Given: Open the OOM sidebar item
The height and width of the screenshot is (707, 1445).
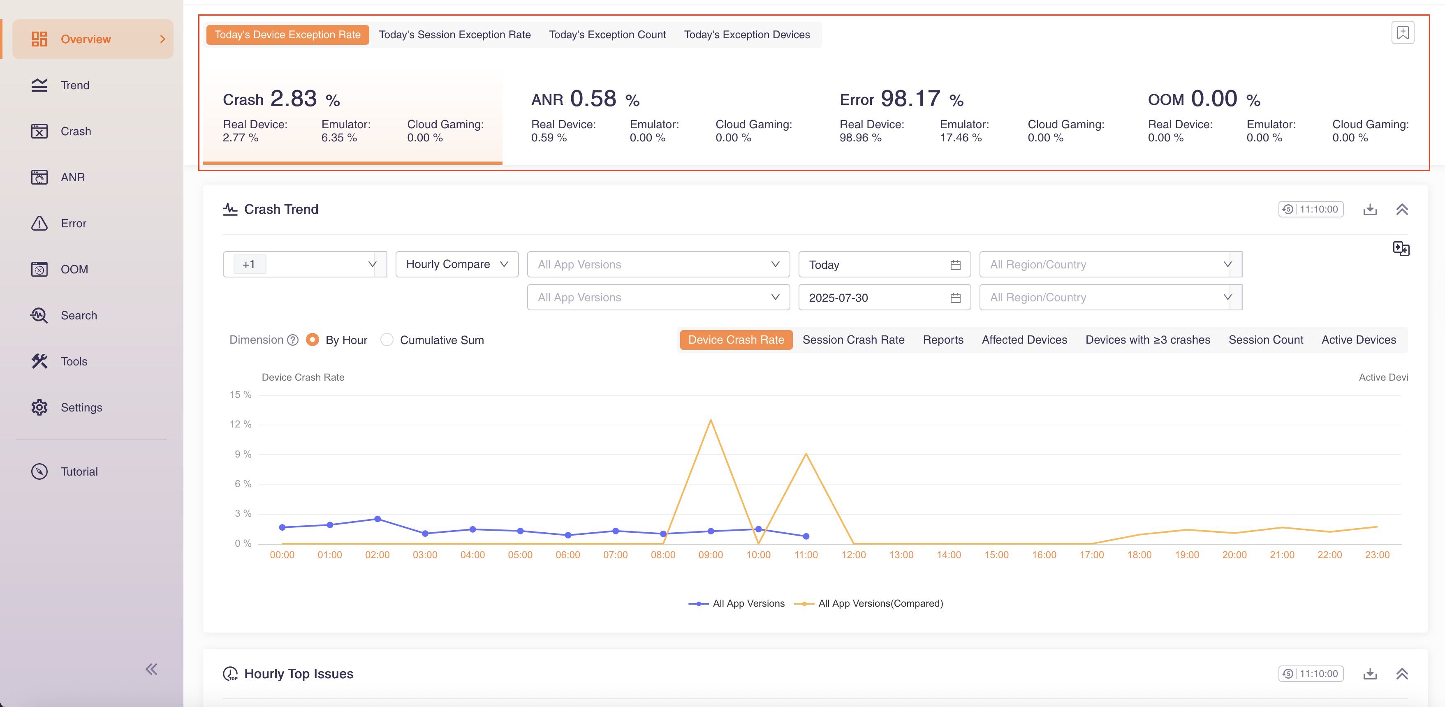Looking at the screenshot, I should pos(74,269).
